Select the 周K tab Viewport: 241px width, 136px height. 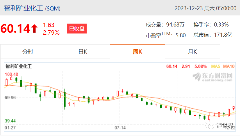coord(138,52)
